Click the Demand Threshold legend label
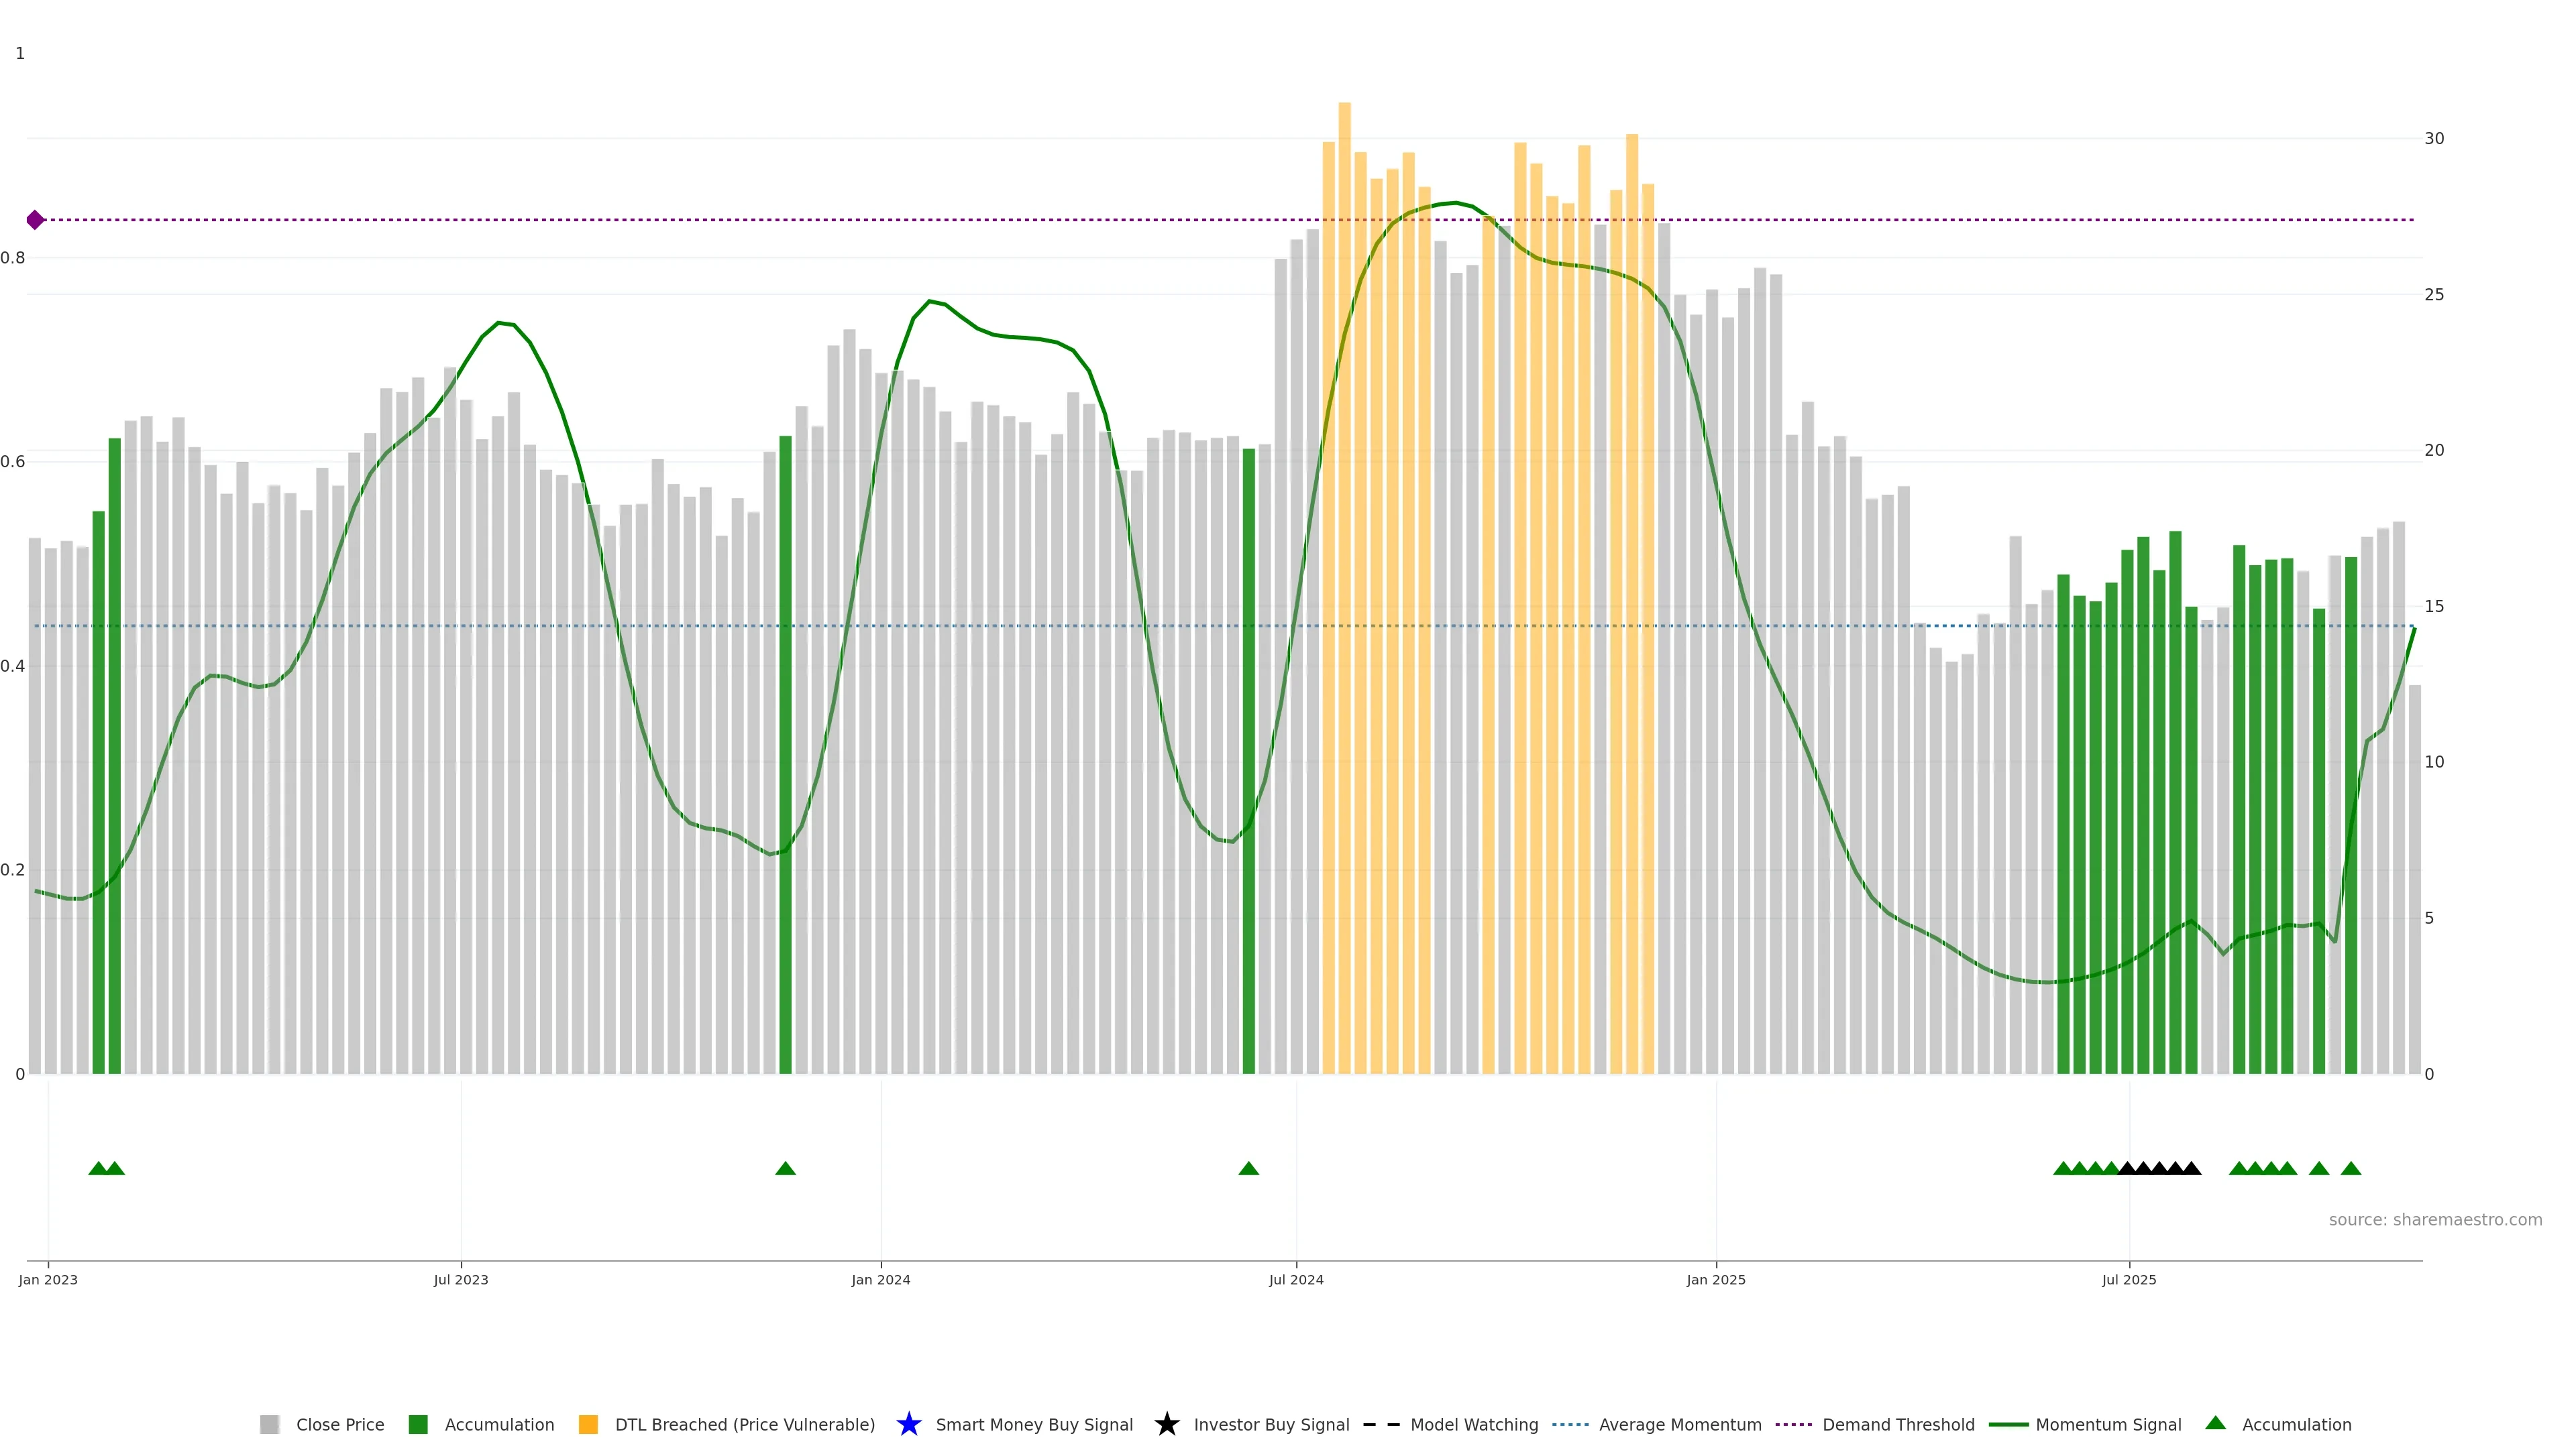Screen dimensions: 2576x1448 pyautogui.click(x=1898, y=1425)
